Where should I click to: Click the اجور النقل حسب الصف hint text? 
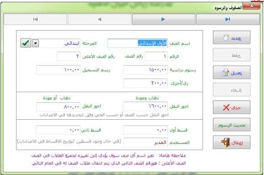tap(104, 115)
